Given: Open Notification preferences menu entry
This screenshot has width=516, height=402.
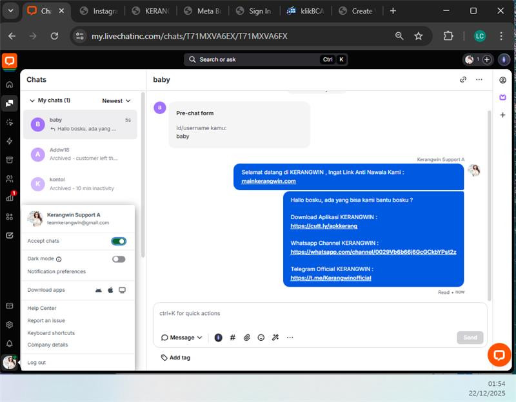Looking at the screenshot, I should tap(56, 271).
